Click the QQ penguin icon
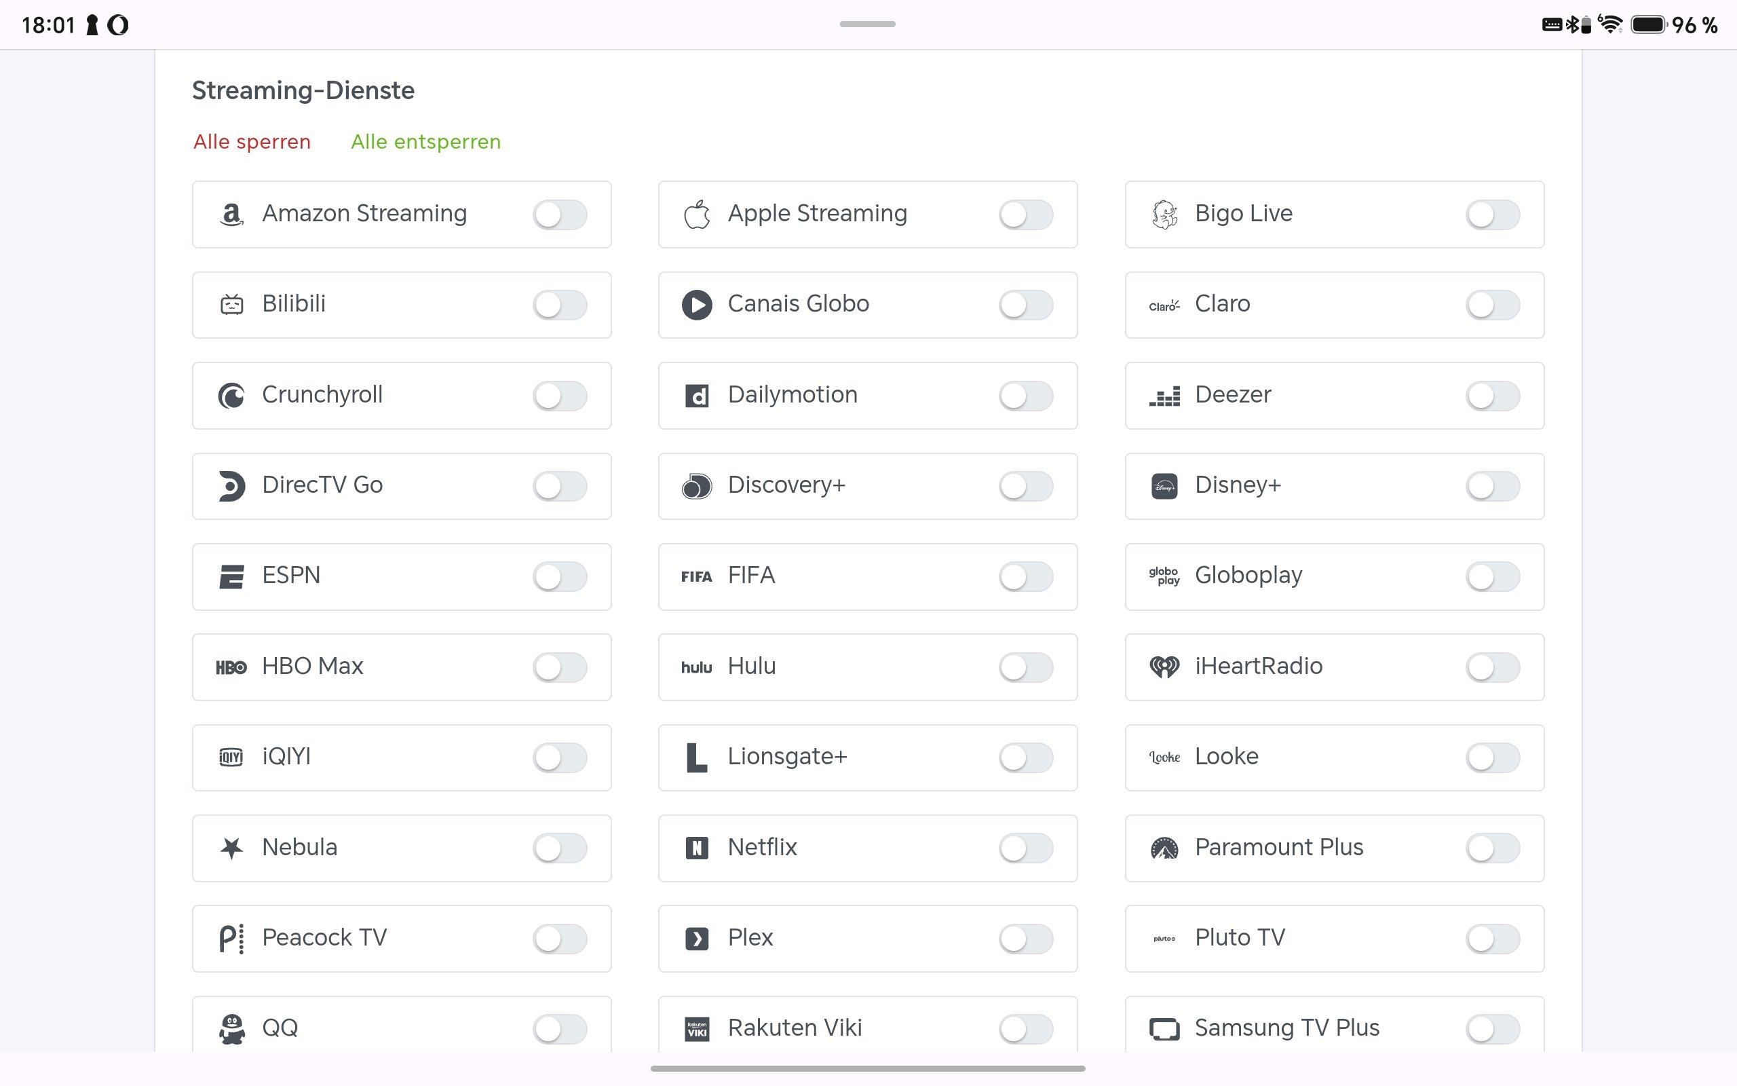The width and height of the screenshot is (1737, 1086). [x=231, y=1029]
